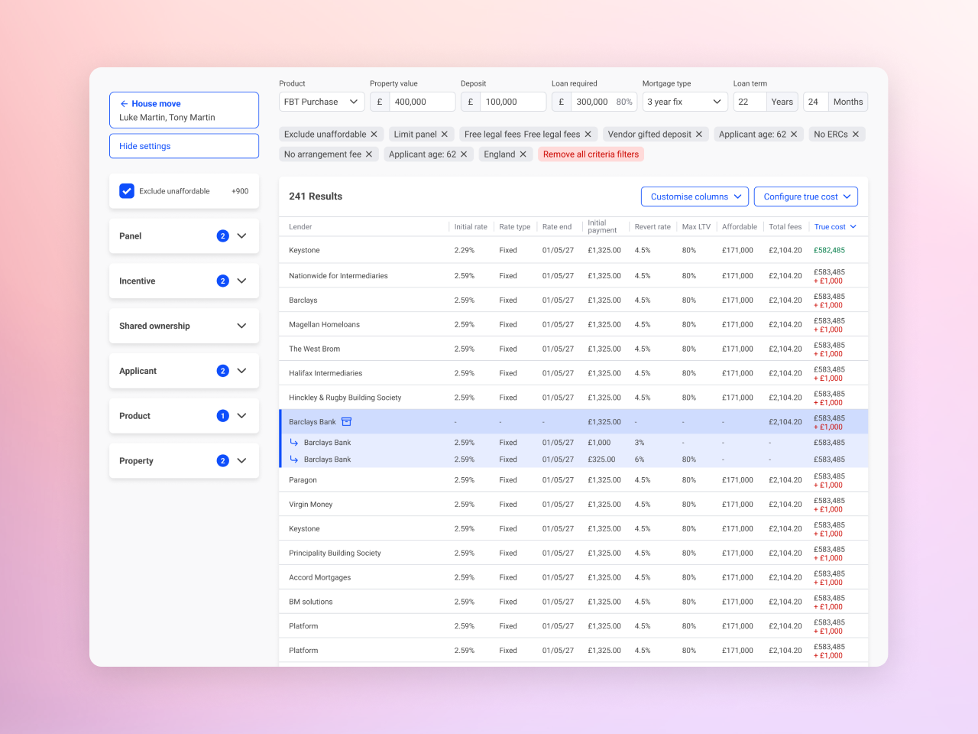Clear the No ERCs filter
This screenshot has height=734, width=978.
(x=856, y=134)
